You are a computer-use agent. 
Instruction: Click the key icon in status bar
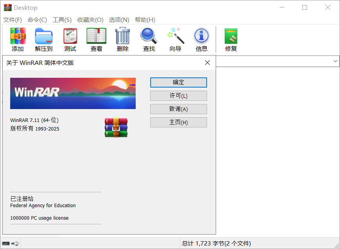15,244
